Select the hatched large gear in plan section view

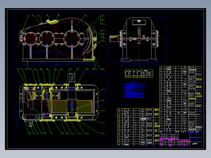point(72,107)
